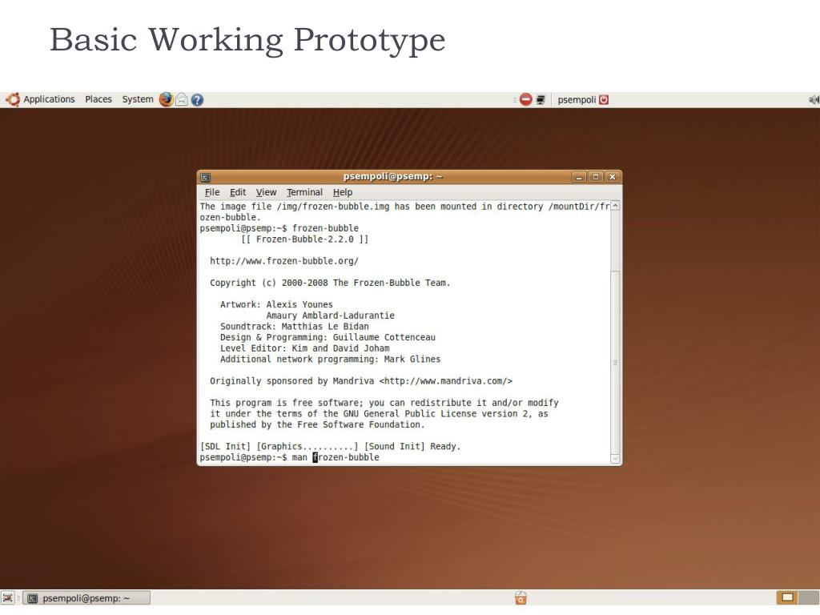Minimize the terminal window
This screenshot has height=615, width=820.
579,177
